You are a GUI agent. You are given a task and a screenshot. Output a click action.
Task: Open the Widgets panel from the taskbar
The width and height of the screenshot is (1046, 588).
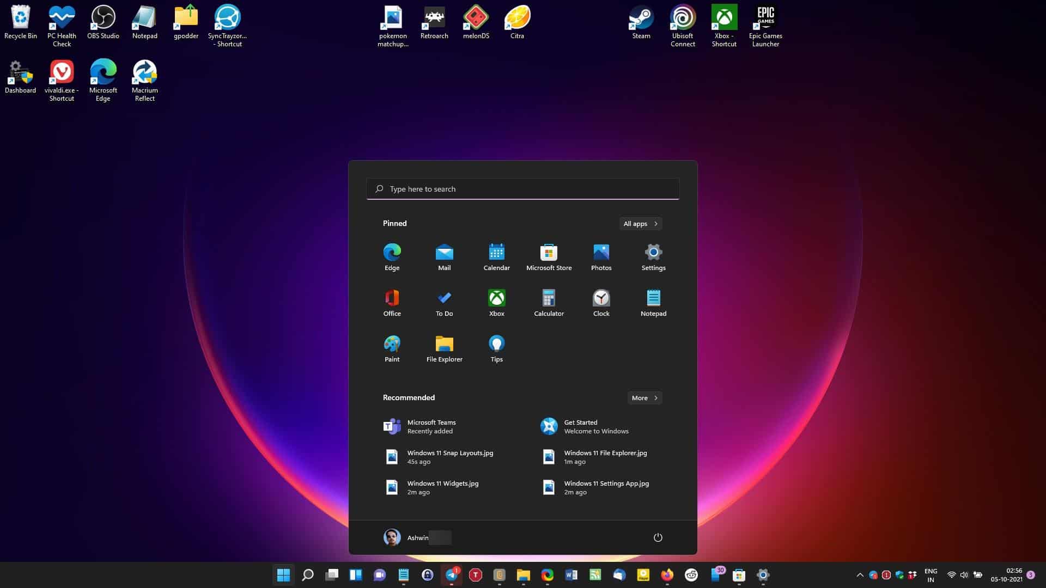coord(356,575)
